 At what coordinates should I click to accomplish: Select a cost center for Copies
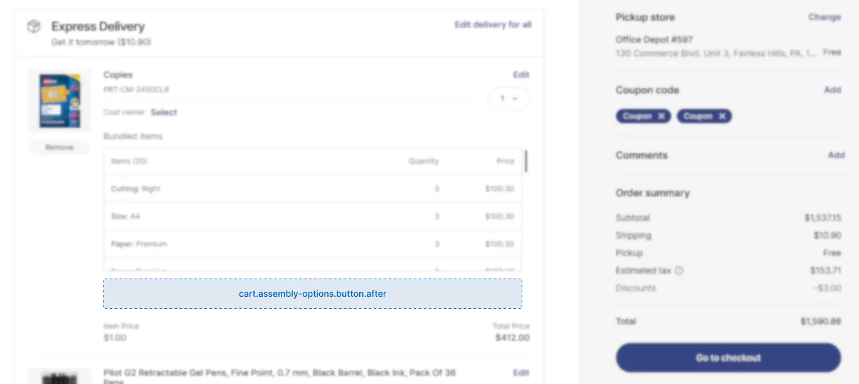164,112
